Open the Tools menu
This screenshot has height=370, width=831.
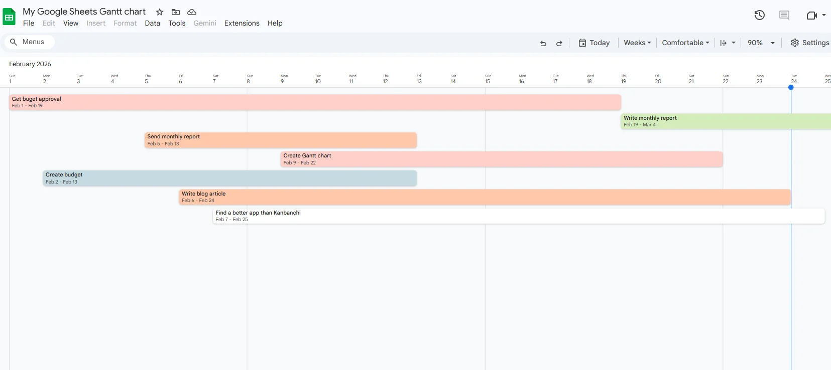click(x=177, y=23)
